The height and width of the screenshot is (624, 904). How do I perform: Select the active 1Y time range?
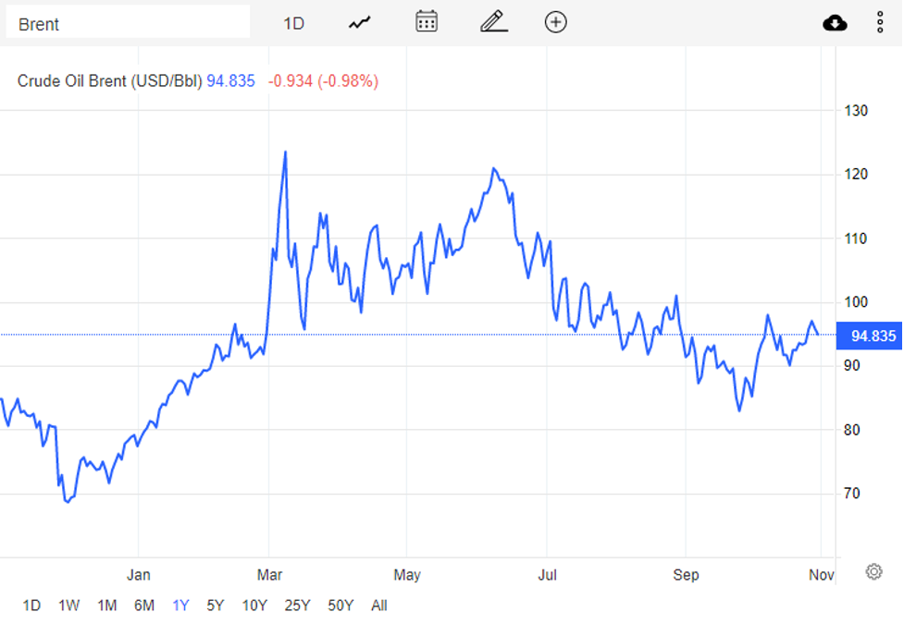pyautogui.click(x=180, y=606)
